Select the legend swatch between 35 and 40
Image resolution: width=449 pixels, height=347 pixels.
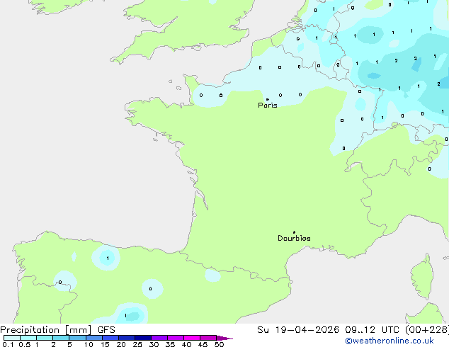coord(176,338)
